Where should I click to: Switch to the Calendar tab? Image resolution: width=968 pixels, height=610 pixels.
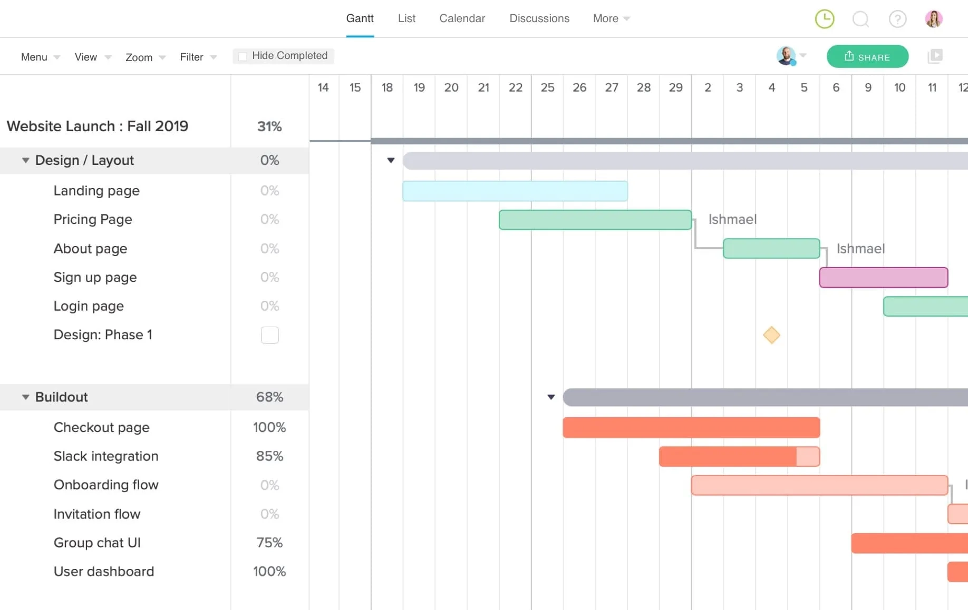[462, 18]
